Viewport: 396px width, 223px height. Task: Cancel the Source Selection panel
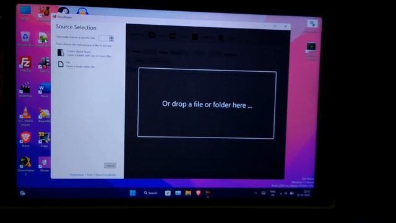pyautogui.click(x=110, y=165)
